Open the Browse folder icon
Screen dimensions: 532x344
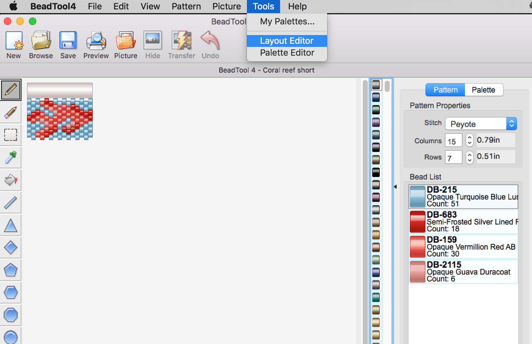(x=41, y=41)
